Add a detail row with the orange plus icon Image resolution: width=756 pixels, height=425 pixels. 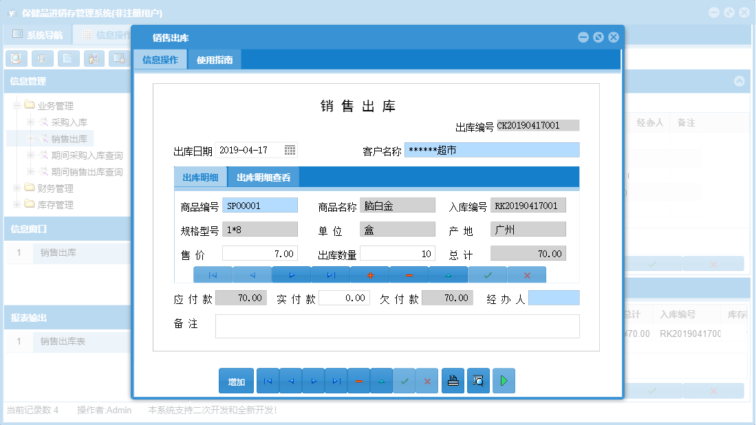371,274
